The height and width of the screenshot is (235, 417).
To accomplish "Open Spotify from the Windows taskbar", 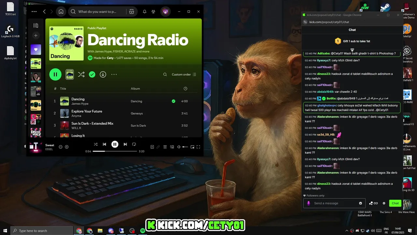I will point(143,231).
